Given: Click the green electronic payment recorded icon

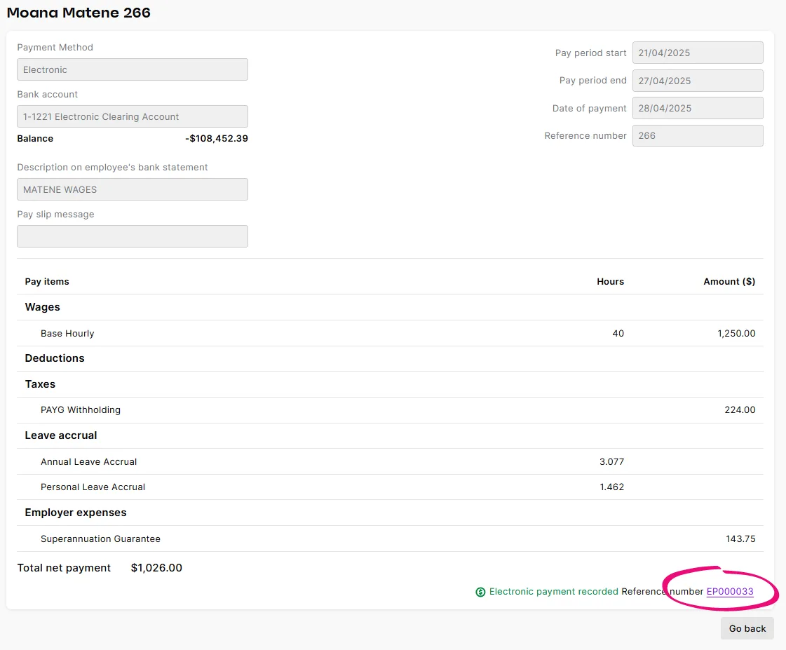Looking at the screenshot, I should pyautogui.click(x=480, y=591).
